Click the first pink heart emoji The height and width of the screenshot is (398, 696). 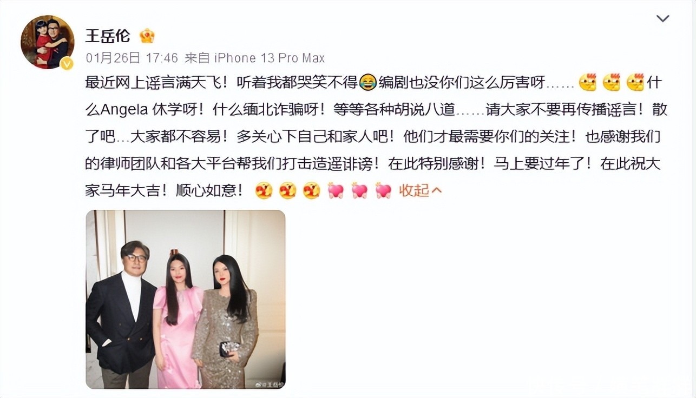[x=335, y=190]
